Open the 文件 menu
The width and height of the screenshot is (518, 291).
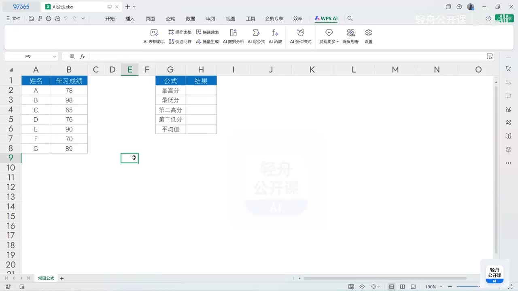13,19
